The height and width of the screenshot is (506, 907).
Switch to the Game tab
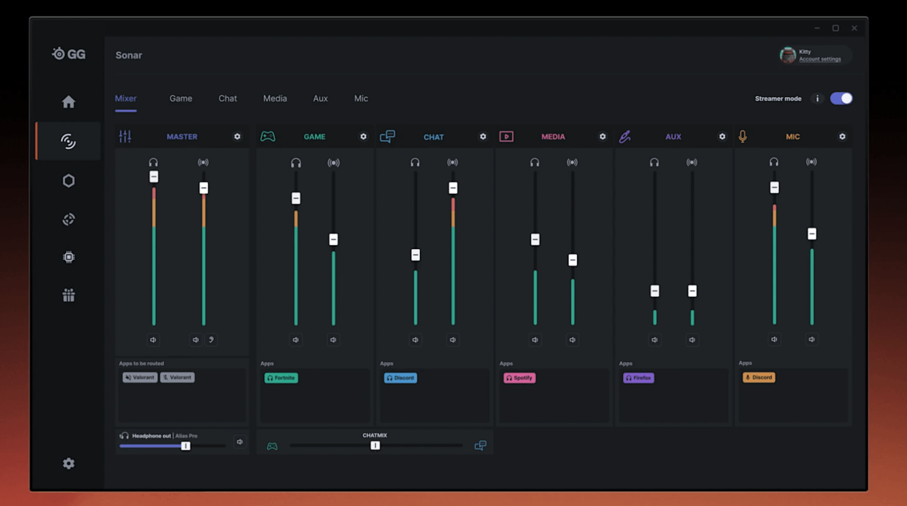pyautogui.click(x=181, y=99)
